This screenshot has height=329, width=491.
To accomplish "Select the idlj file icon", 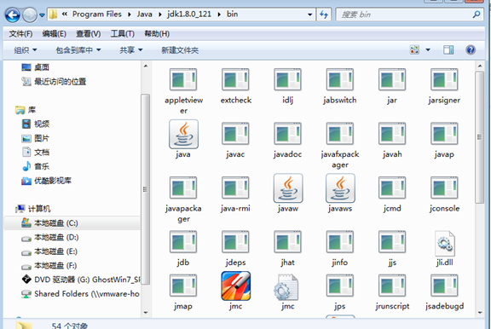I will pyautogui.click(x=288, y=80).
